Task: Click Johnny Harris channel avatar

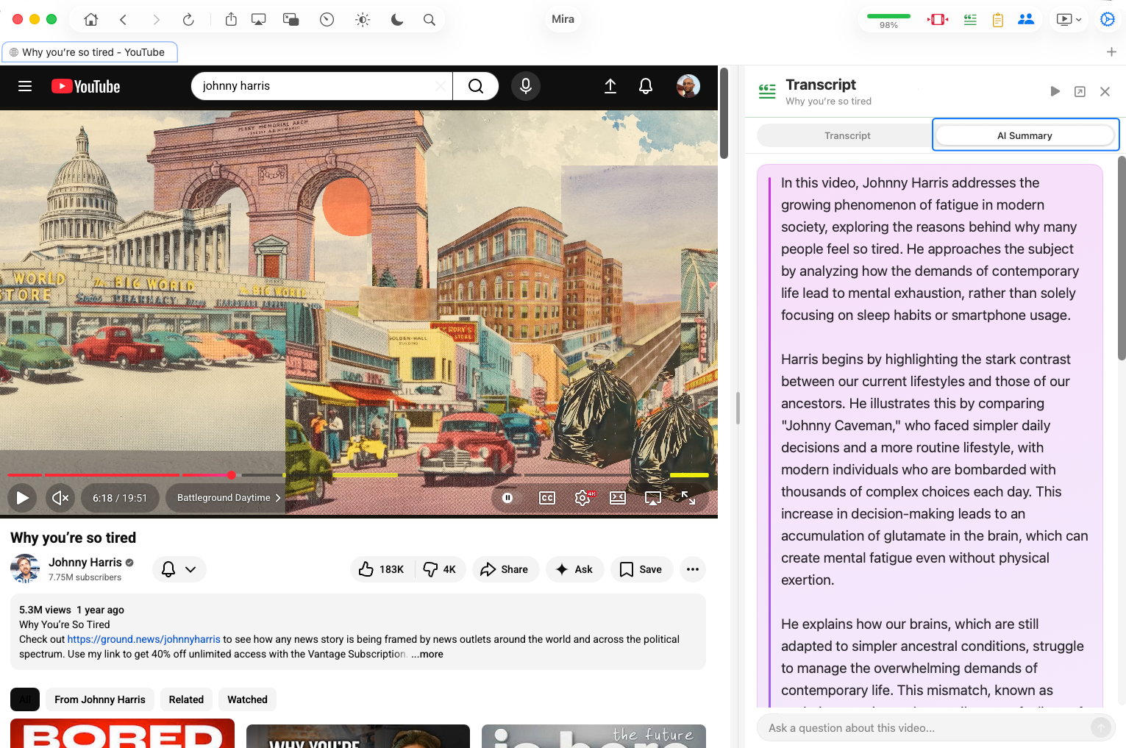Action: click(25, 569)
